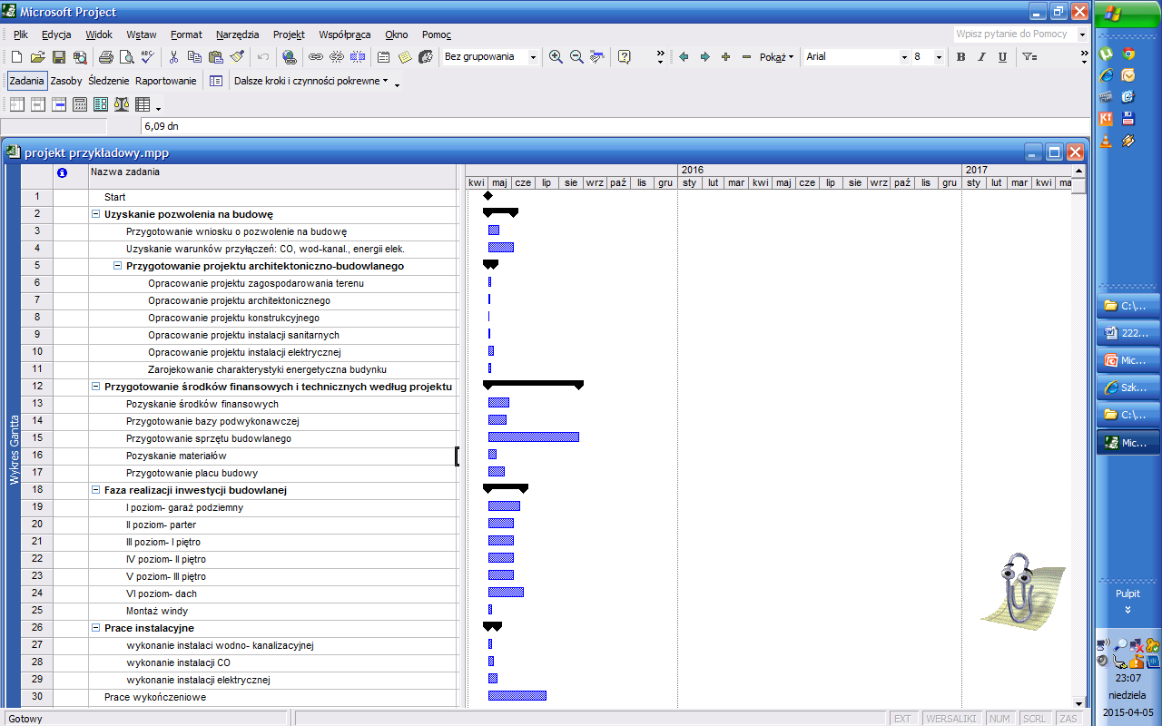Screen dimensions: 1162x726
Task: Click the Raportowanie guide button
Action: point(166,81)
